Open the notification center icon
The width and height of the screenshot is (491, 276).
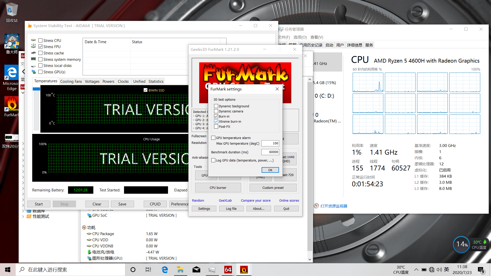(x=481, y=270)
